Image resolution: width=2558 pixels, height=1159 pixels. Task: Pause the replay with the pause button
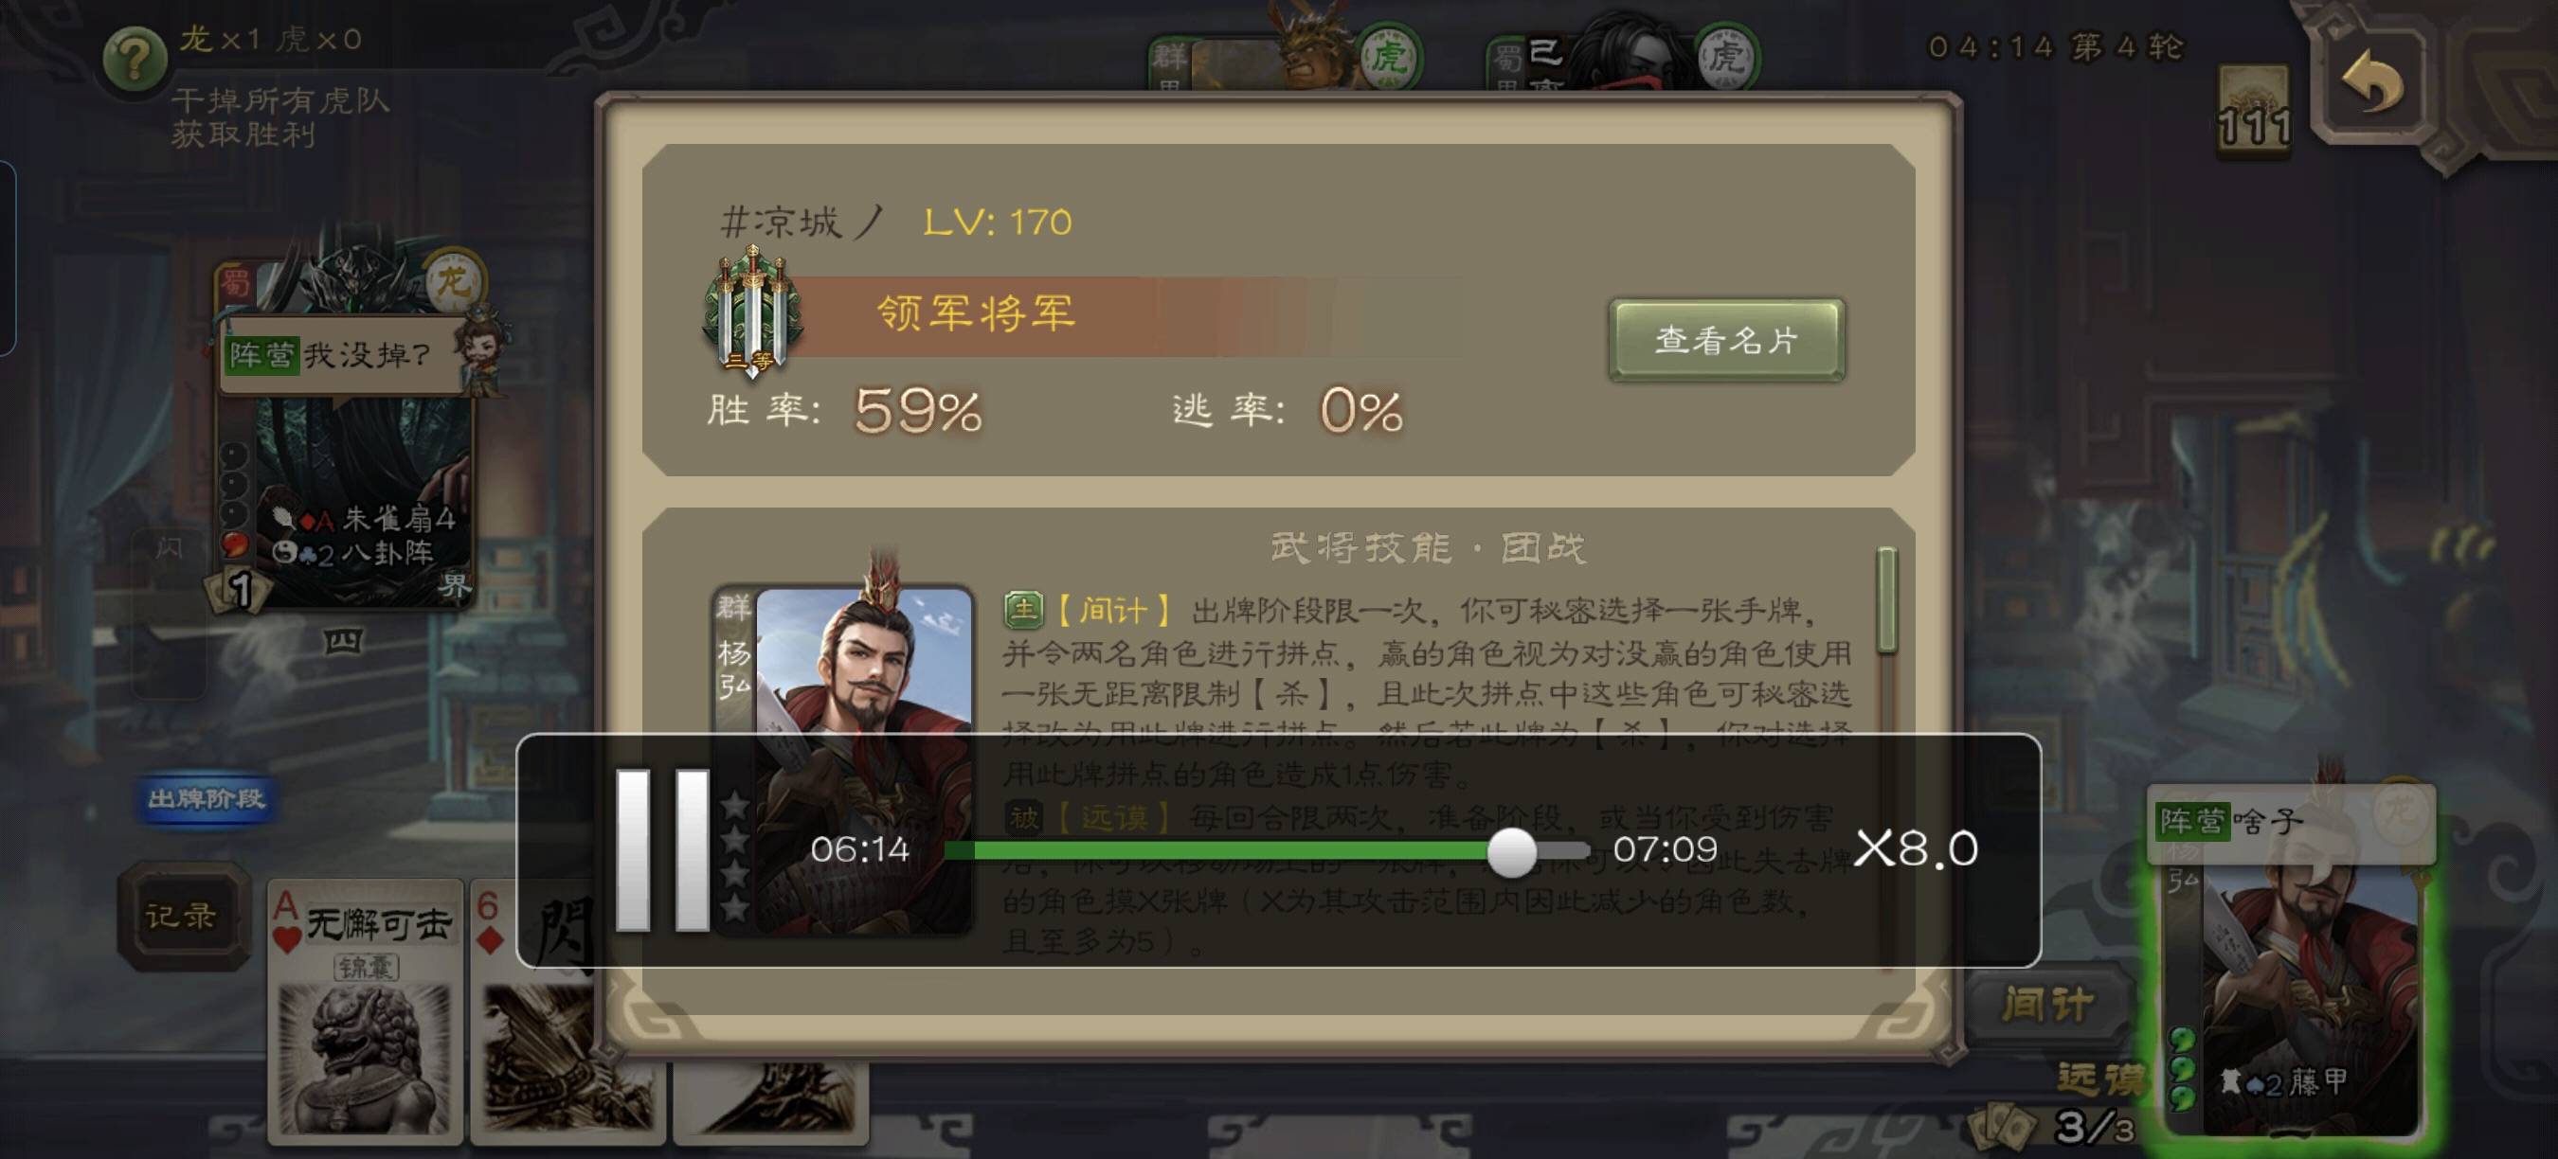[662, 849]
